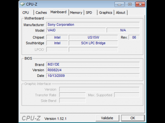Click the INSYDE BIOS brand field
This screenshot has width=165, height=123.
(93, 65)
